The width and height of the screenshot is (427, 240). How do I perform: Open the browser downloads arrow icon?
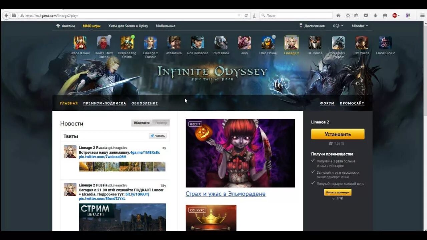tap(375, 15)
